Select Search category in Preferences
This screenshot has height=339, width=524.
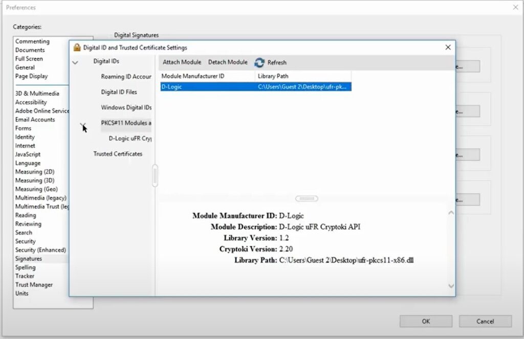[x=24, y=232]
